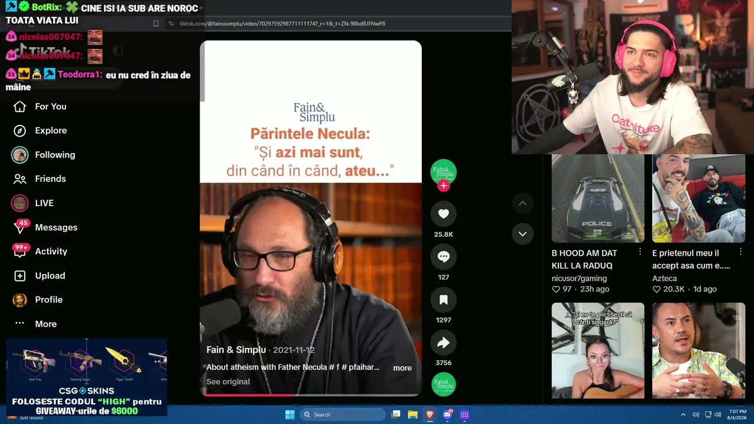Switch to Brave browser on taskbar
Viewport: 754px width, 424px height.
pyautogui.click(x=430, y=415)
